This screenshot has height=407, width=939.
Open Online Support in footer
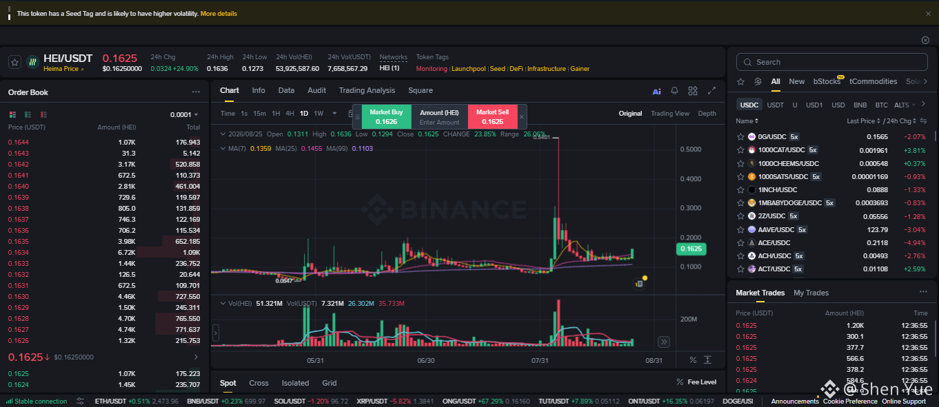pos(904,401)
